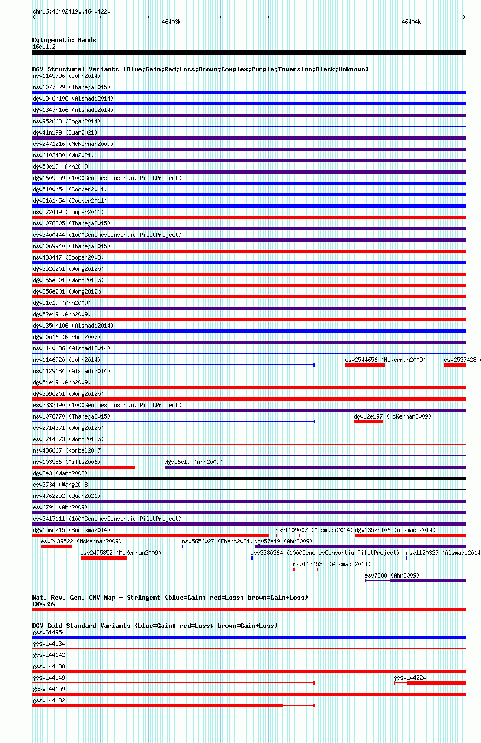Open CNVR3595 CNV map region
Viewport: 481px width, 743px height.
point(249,609)
